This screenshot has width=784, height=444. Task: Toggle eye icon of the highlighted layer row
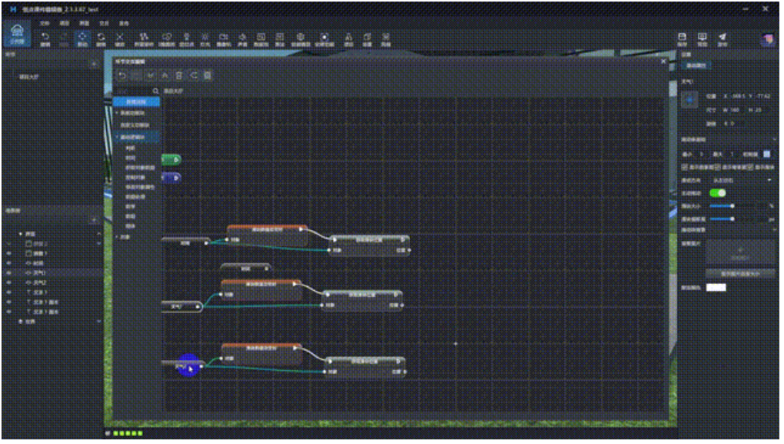point(8,273)
